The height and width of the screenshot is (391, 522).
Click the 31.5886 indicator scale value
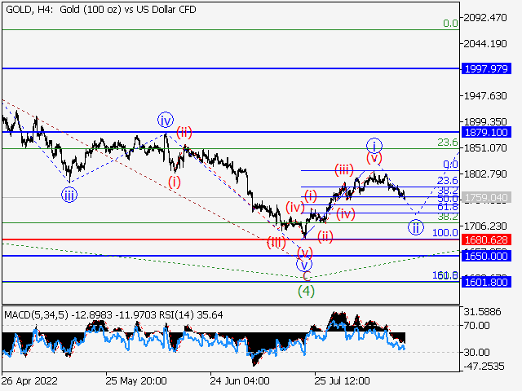tap(482, 312)
